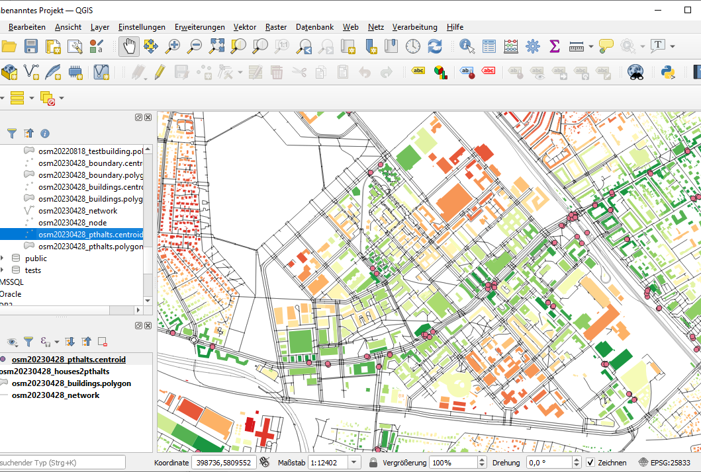
Task: Activate the Map Tips speech bubble
Action: (606, 46)
